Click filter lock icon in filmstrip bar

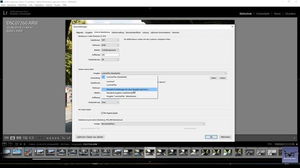[297, 144]
